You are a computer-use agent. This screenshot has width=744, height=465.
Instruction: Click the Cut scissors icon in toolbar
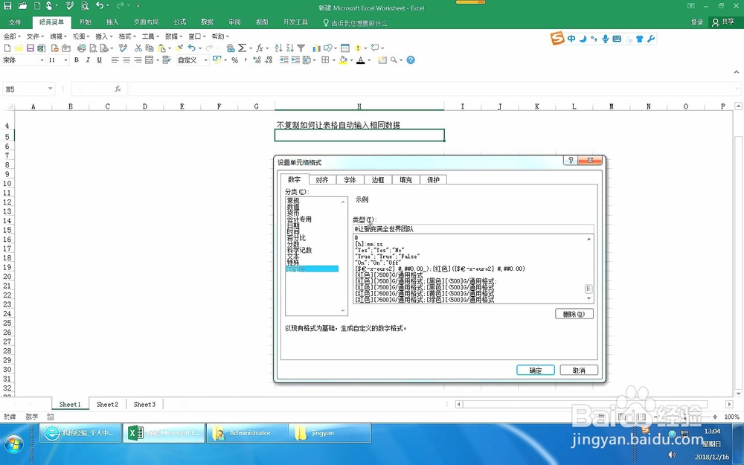click(x=138, y=48)
